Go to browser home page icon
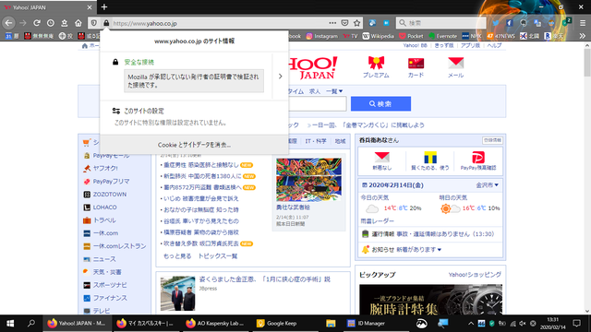The image size is (591, 332). 78,23
